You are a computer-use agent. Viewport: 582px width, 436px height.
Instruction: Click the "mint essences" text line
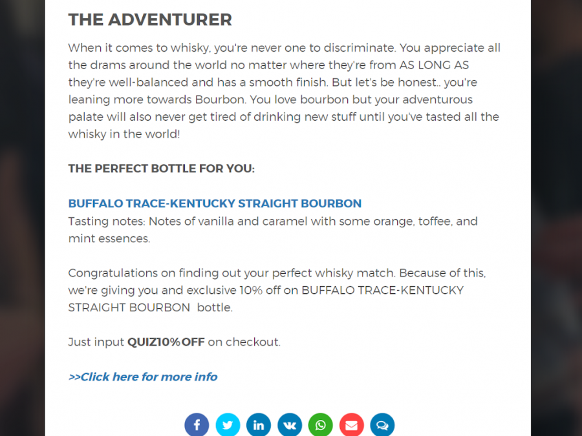109,238
